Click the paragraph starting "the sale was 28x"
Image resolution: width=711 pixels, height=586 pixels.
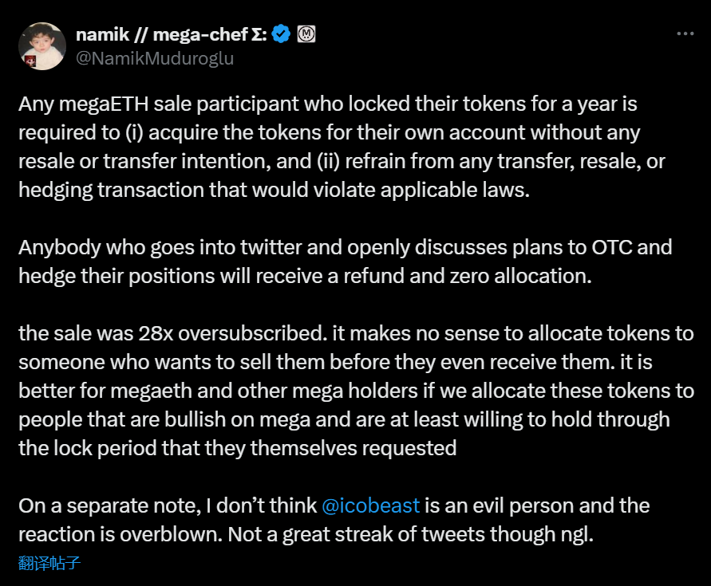click(343, 390)
